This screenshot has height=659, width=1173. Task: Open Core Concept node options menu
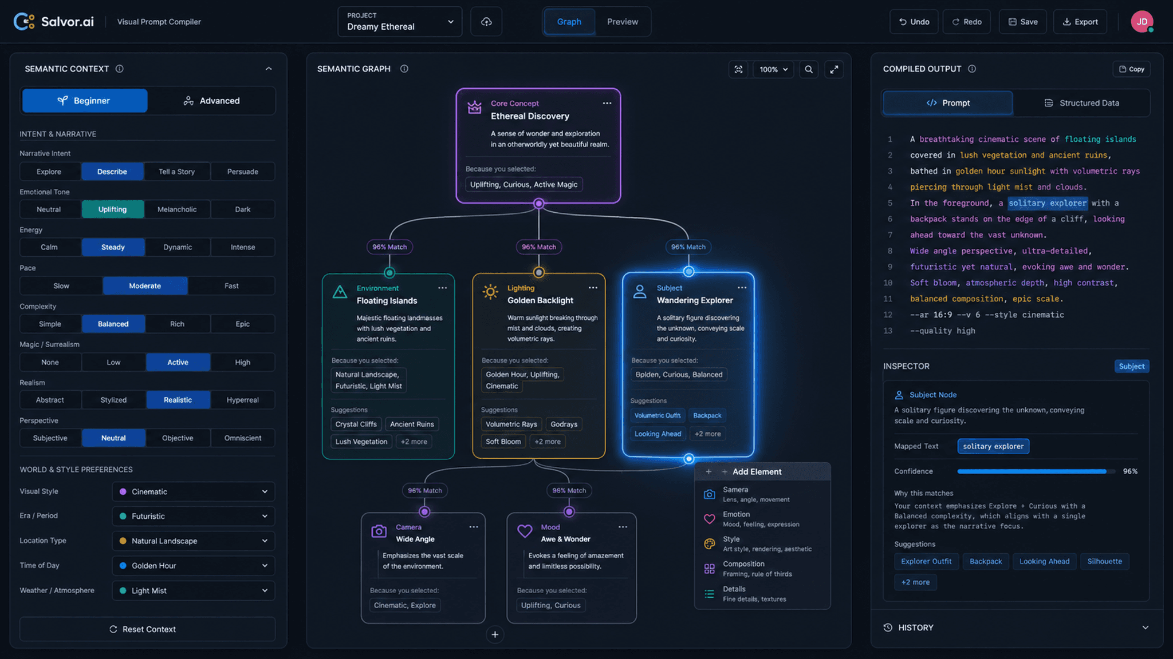tap(607, 104)
